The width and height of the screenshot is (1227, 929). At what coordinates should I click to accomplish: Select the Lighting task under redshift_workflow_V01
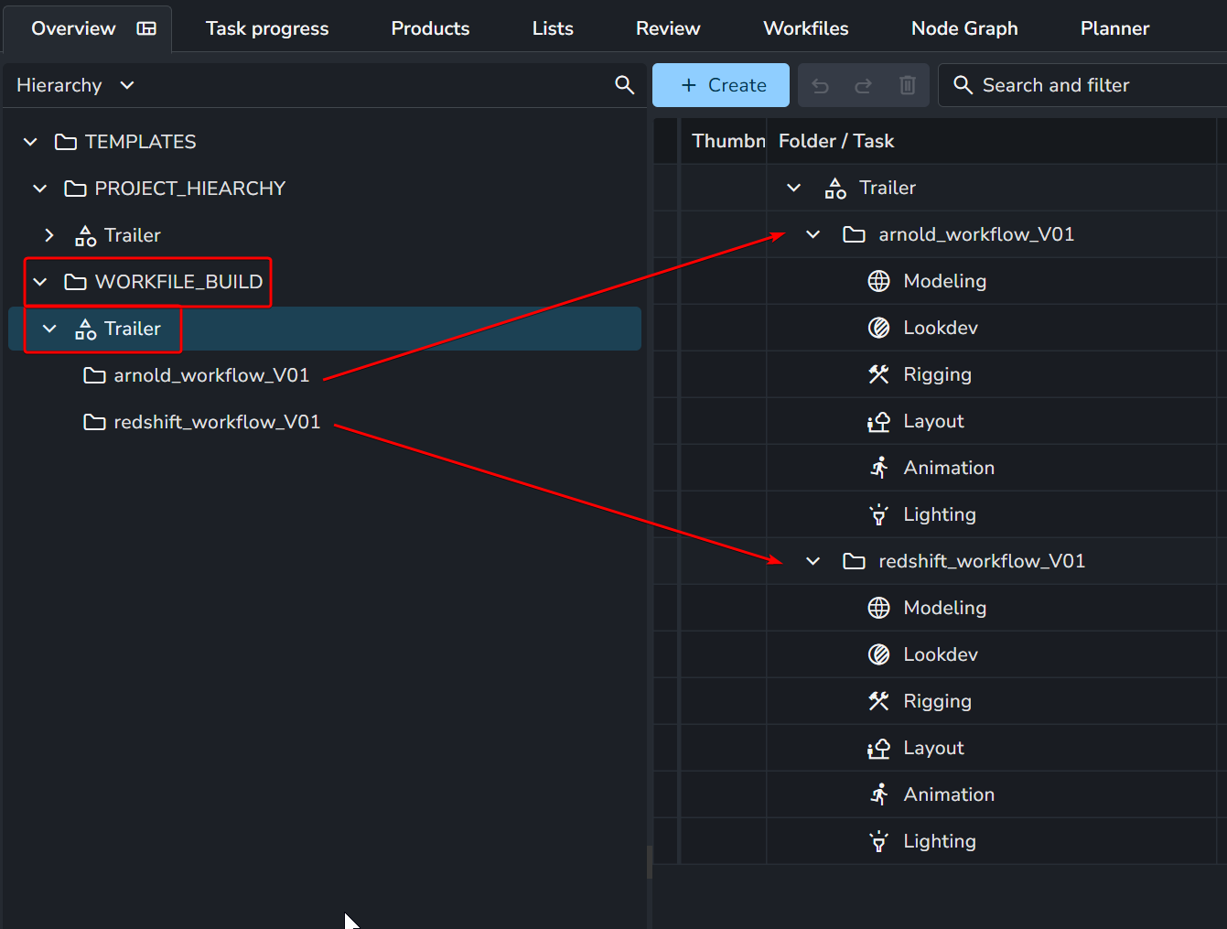pyautogui.click(x=939, y=841)
